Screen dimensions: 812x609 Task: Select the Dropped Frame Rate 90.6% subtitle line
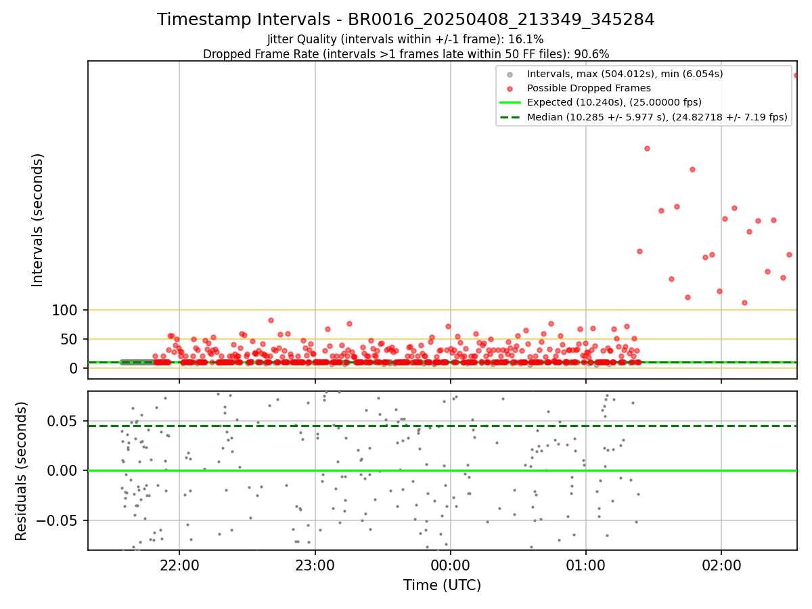(x=406, y=54)
